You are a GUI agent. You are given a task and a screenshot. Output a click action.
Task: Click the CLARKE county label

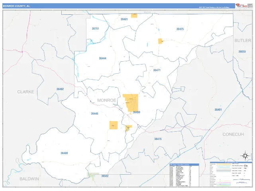click(25, 92)
